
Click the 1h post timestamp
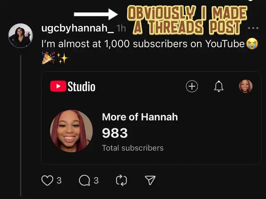(x=121, y=28)
